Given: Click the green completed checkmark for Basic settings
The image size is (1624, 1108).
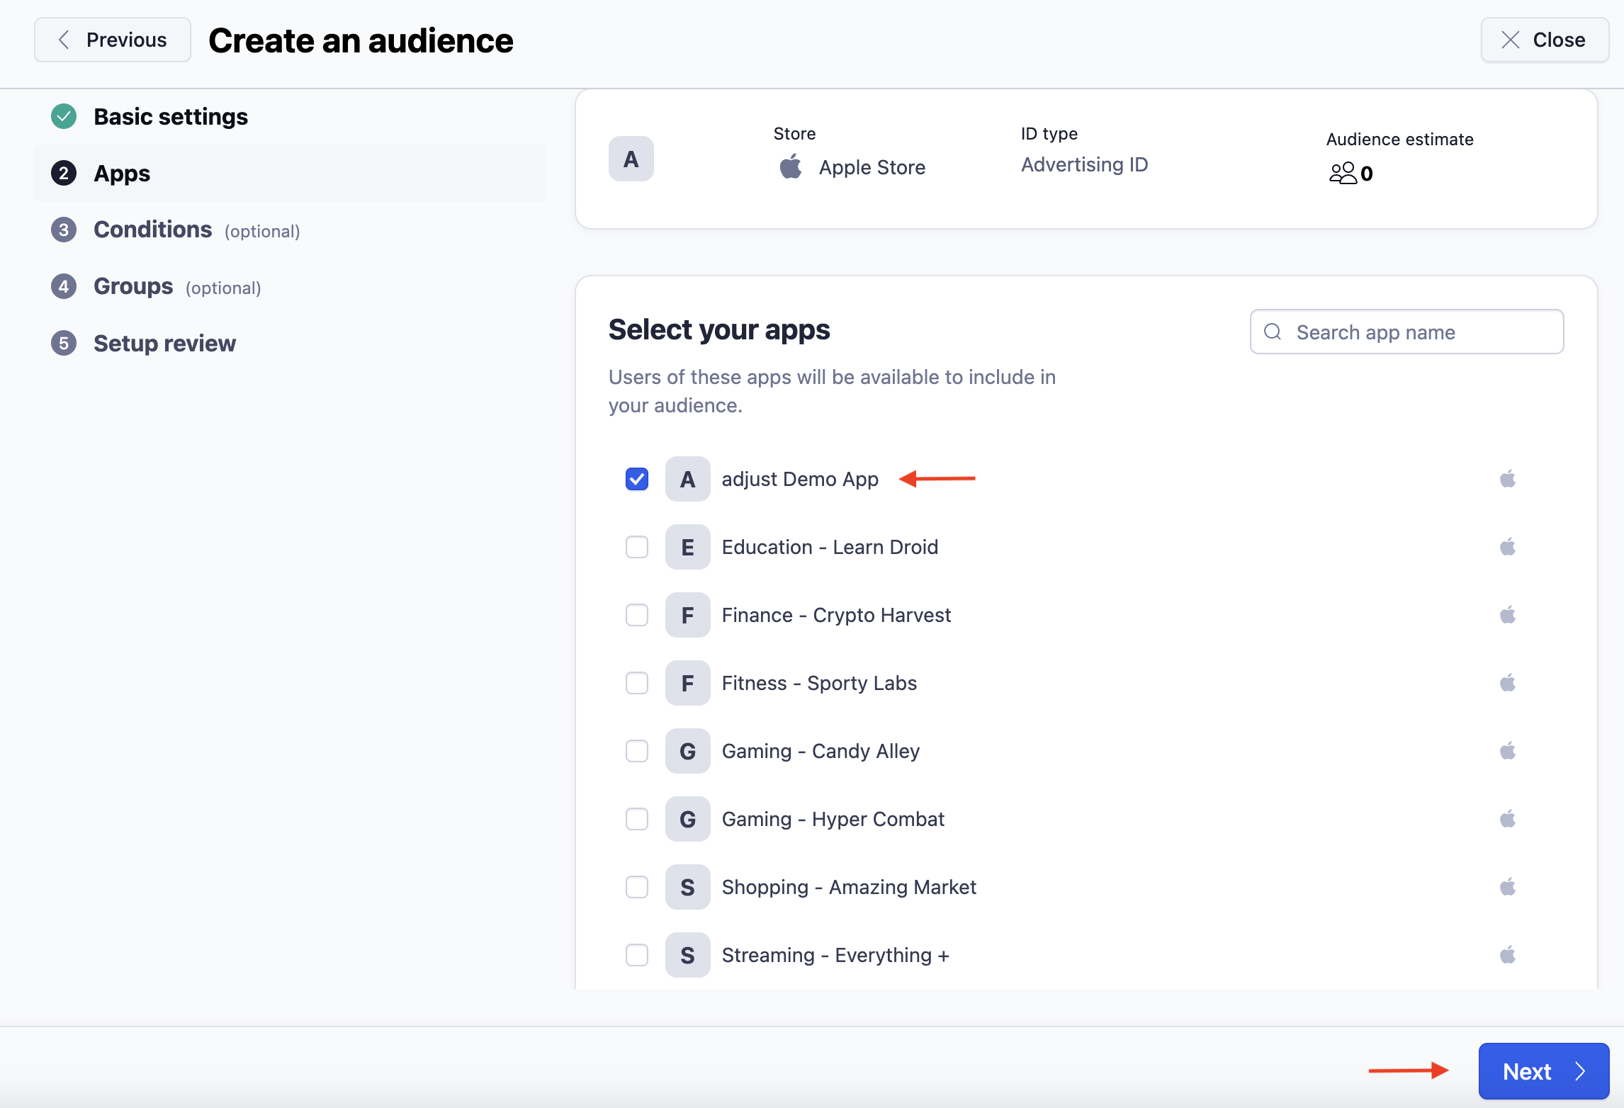Looking at the screenshot, I should tap(64, 116).
